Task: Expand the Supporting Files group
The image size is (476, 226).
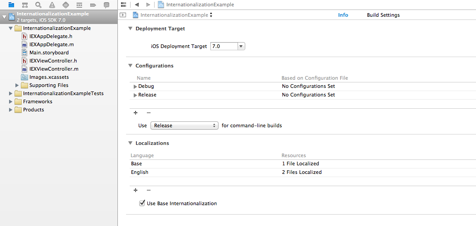Action: point(17,85)
